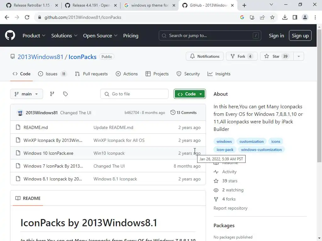Image resolution: width=322 pixels, height=241 pixels.
Task: Click the browser back arrow
Action: point(7,18)
